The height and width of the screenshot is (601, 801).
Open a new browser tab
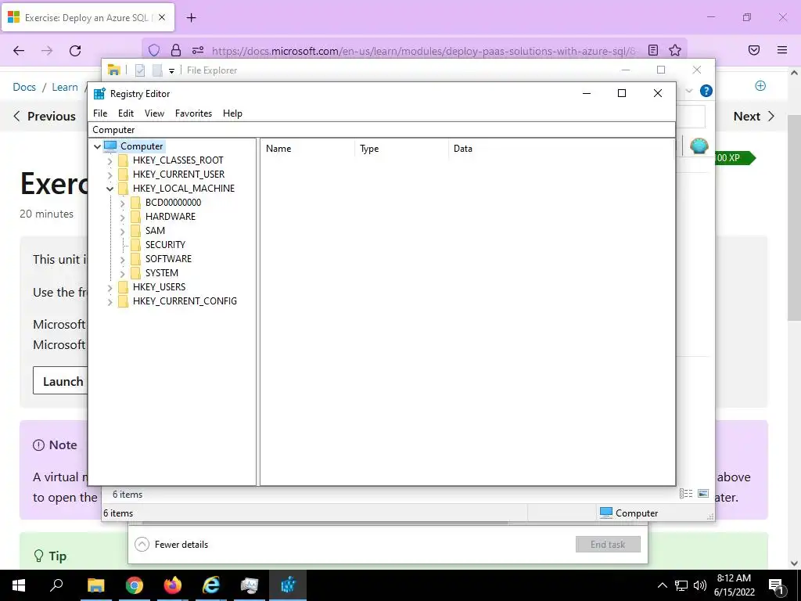point(191,18)
